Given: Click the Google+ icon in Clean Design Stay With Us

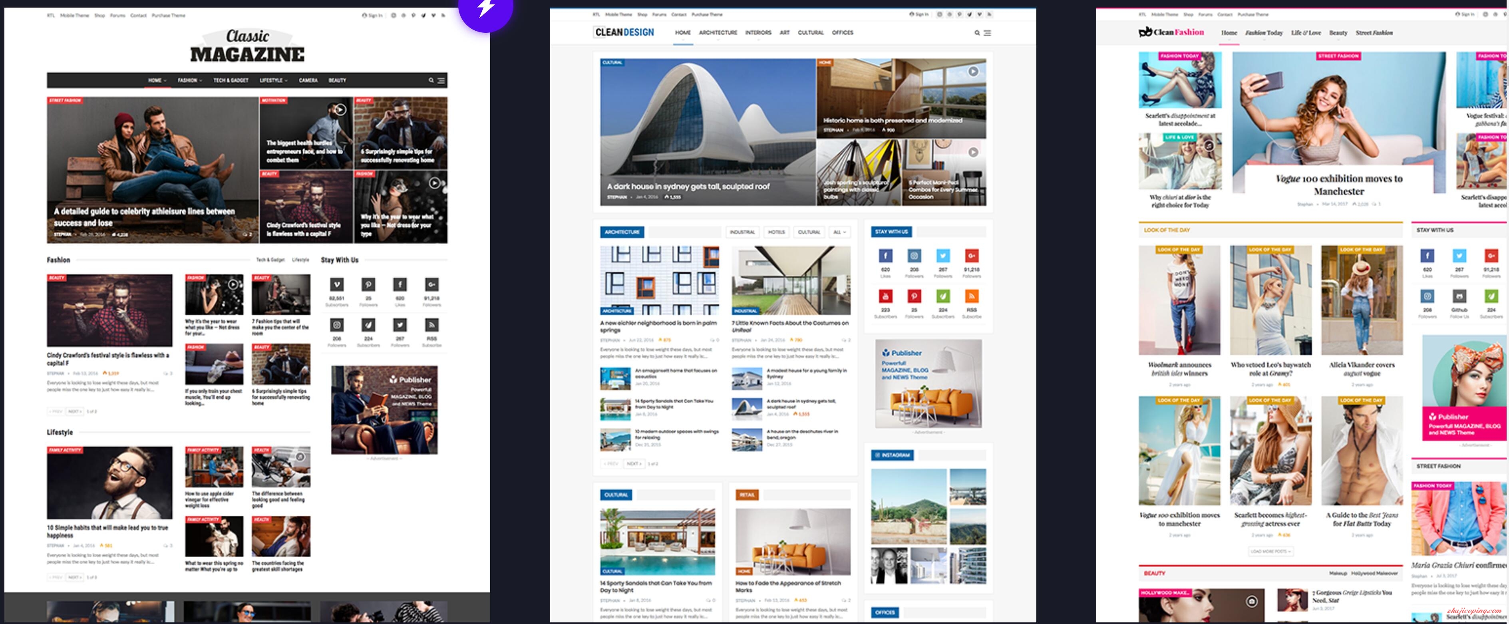Looking at the screenshot, I should pyautogui.click(x=972, y=256).
